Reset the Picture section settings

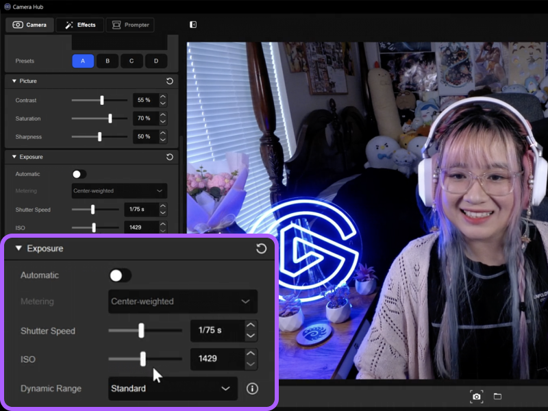(169, 81)
